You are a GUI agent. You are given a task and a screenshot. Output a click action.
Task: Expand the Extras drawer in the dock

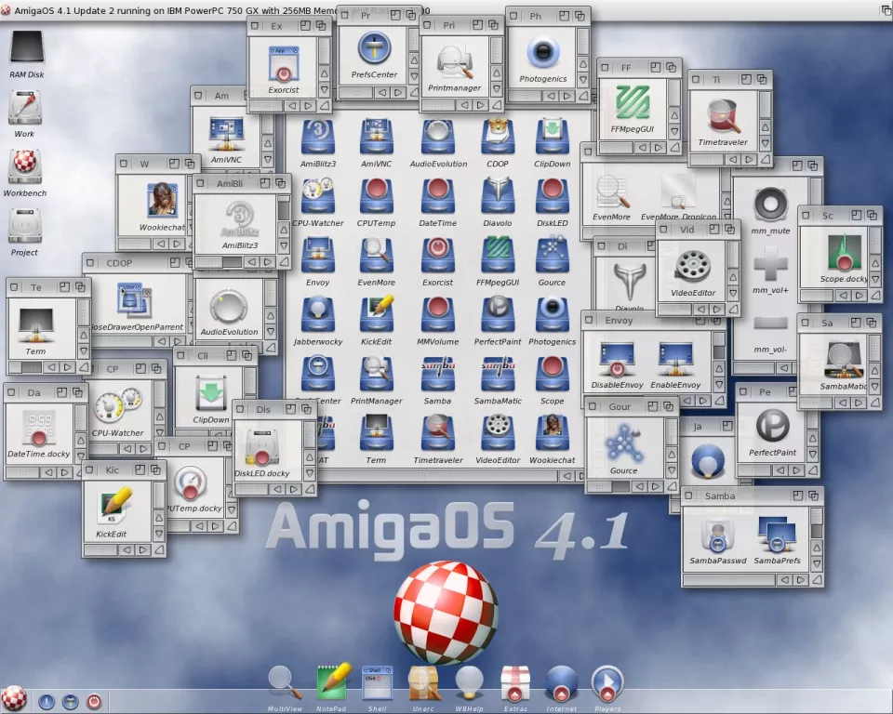coord(515,683)
